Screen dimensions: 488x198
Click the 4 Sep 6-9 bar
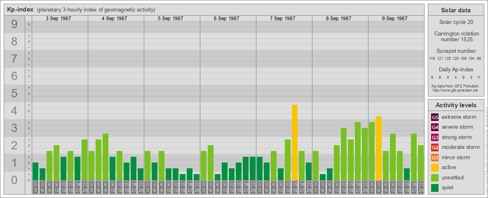106,157
